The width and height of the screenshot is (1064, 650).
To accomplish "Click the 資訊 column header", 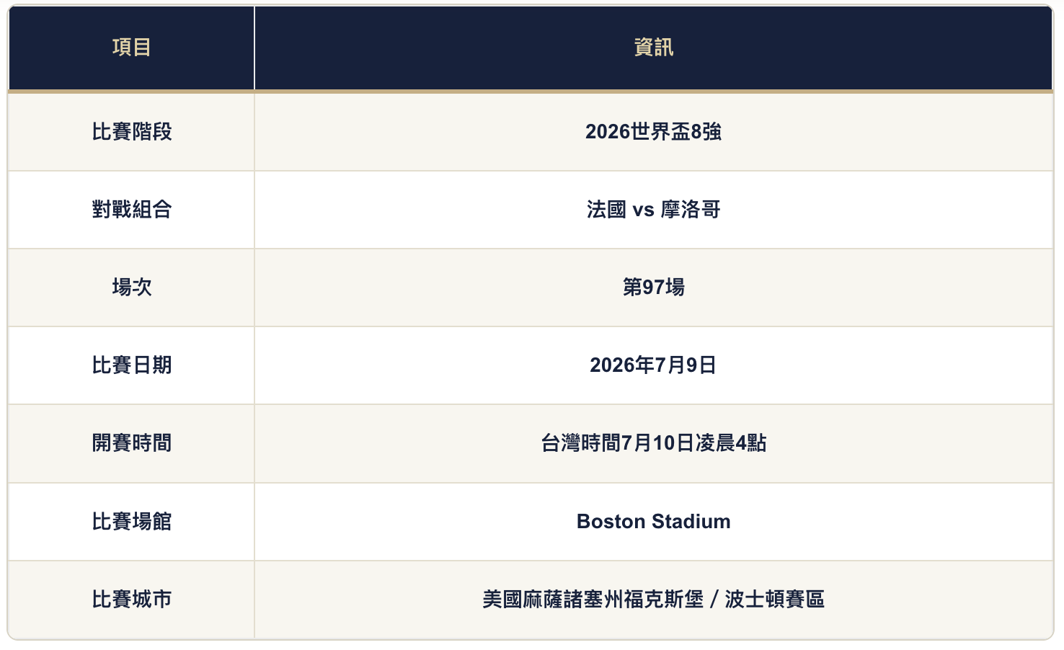I will coord(654,48).
